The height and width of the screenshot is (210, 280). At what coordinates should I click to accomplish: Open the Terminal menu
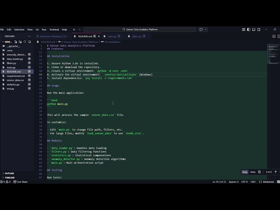click(x=54, y=29)
